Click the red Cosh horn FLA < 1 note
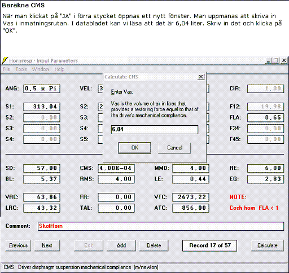The width and height of the screenshot is (289, 273). pos(253,208)
